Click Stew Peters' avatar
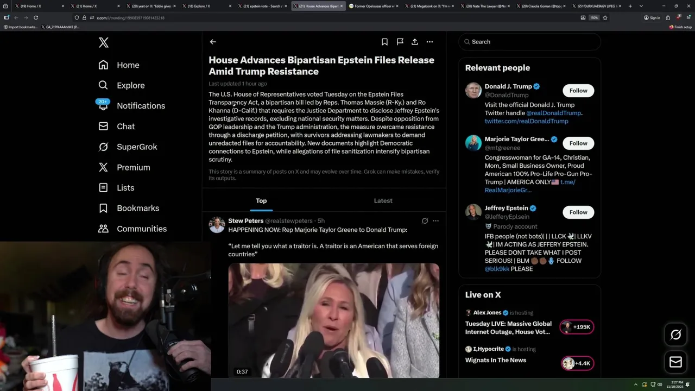This screenshot has height=391, width=695. (x=217, y=225)
